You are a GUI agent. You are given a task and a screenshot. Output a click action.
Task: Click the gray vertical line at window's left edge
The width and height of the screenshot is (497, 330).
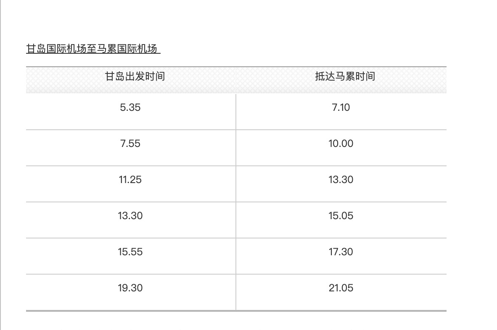(0, 168)
